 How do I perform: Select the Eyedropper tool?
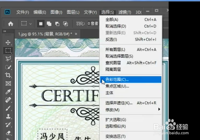tap(8, 91)
